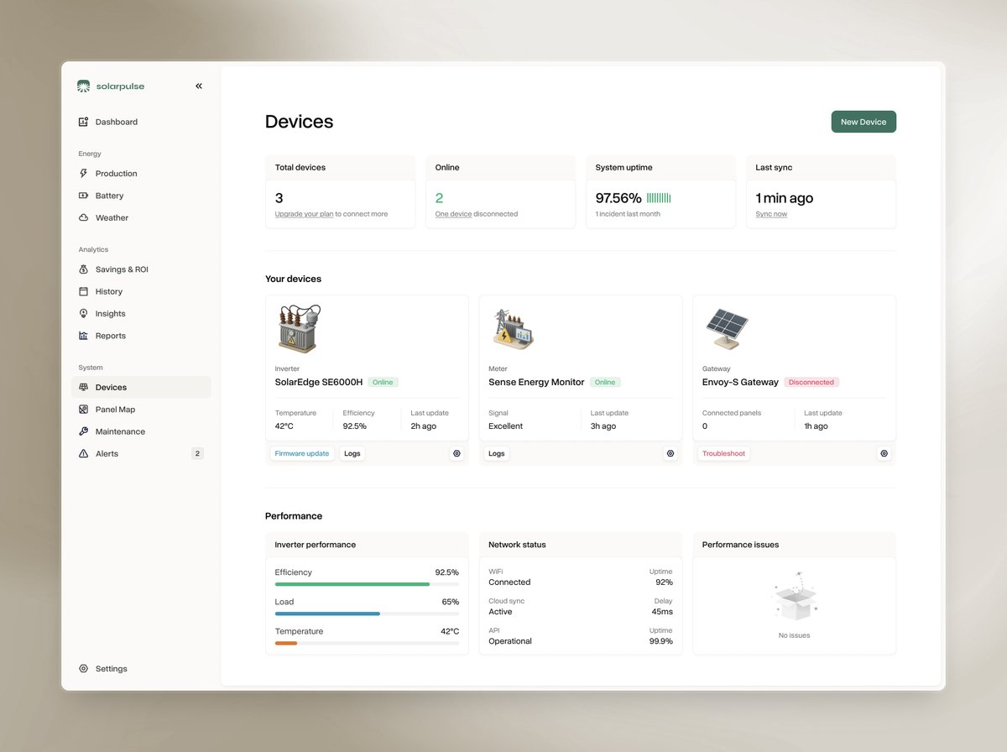Click the Alerts badge showing 2
The width and height of the screenshot is (1007, 752).
(197, 453)
